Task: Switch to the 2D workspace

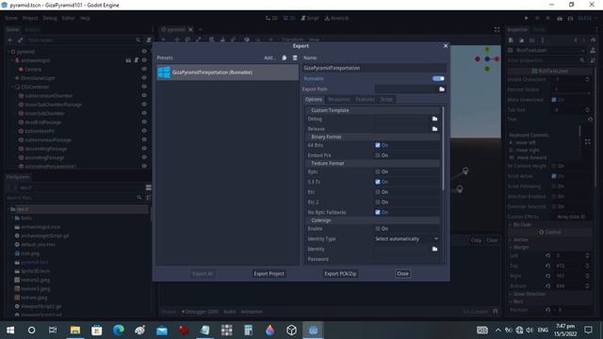Action: coord(271,18)
